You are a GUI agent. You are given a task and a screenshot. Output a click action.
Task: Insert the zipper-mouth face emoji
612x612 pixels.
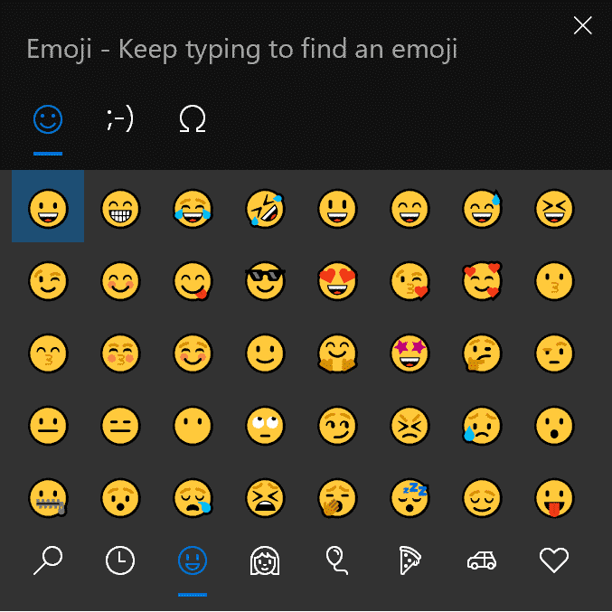point(48,498)
